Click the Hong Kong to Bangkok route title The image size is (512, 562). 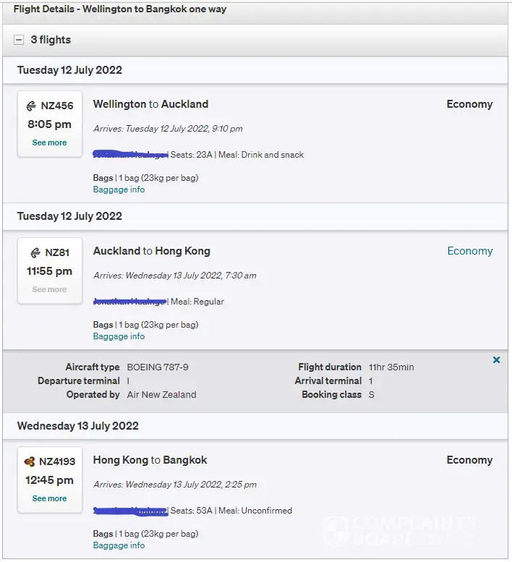click(150, 460)
